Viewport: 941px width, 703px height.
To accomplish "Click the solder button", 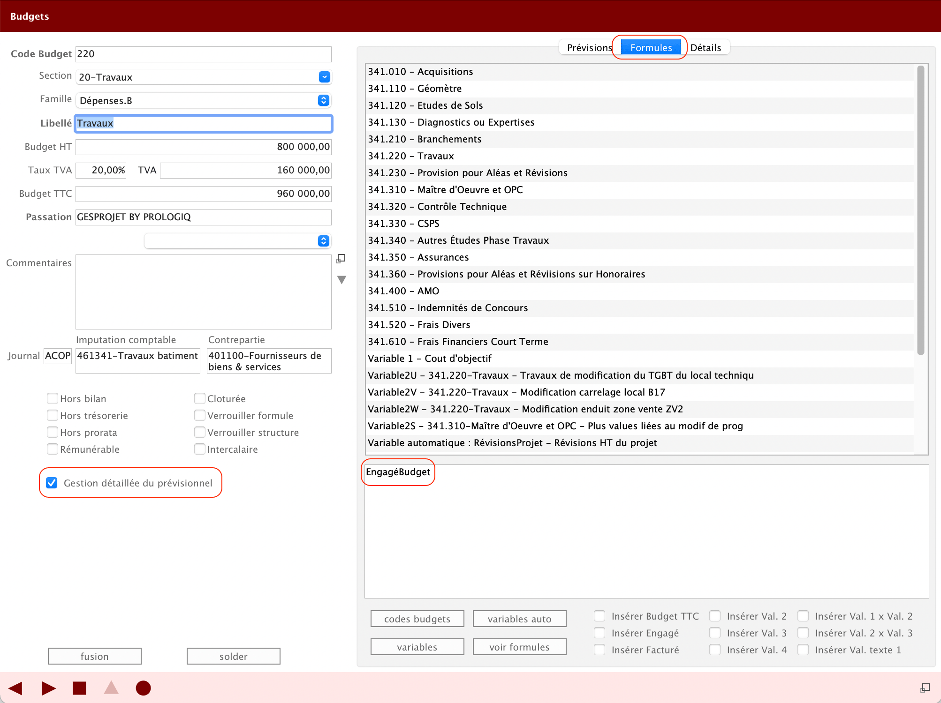I will [233, 656].
